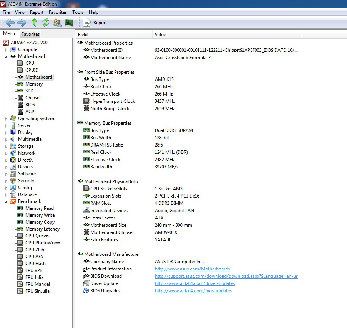Expand the Network tree node

7,153
